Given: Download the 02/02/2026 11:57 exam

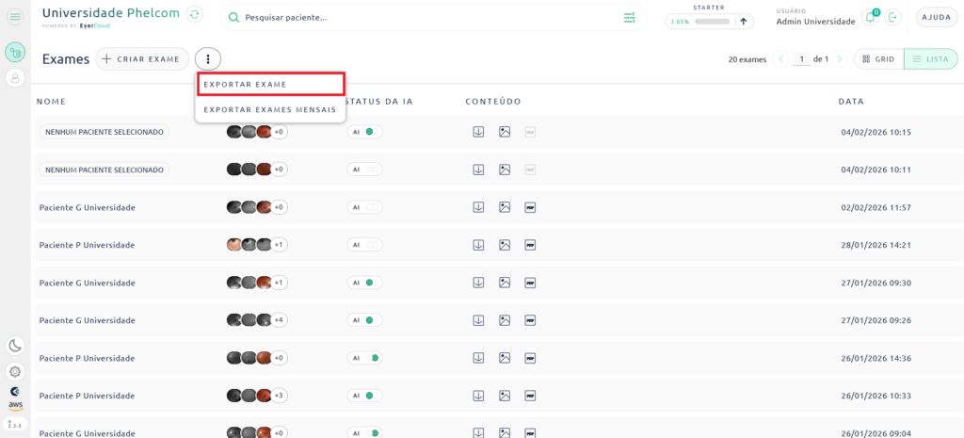Looking at the screenshot, I should (478, 207).
